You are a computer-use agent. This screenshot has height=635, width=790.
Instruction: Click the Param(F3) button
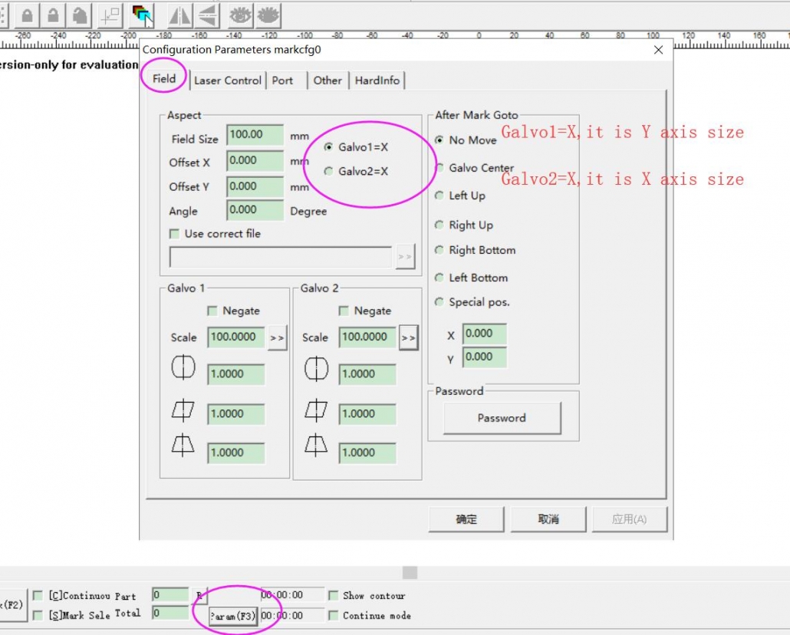pos(232,614)
